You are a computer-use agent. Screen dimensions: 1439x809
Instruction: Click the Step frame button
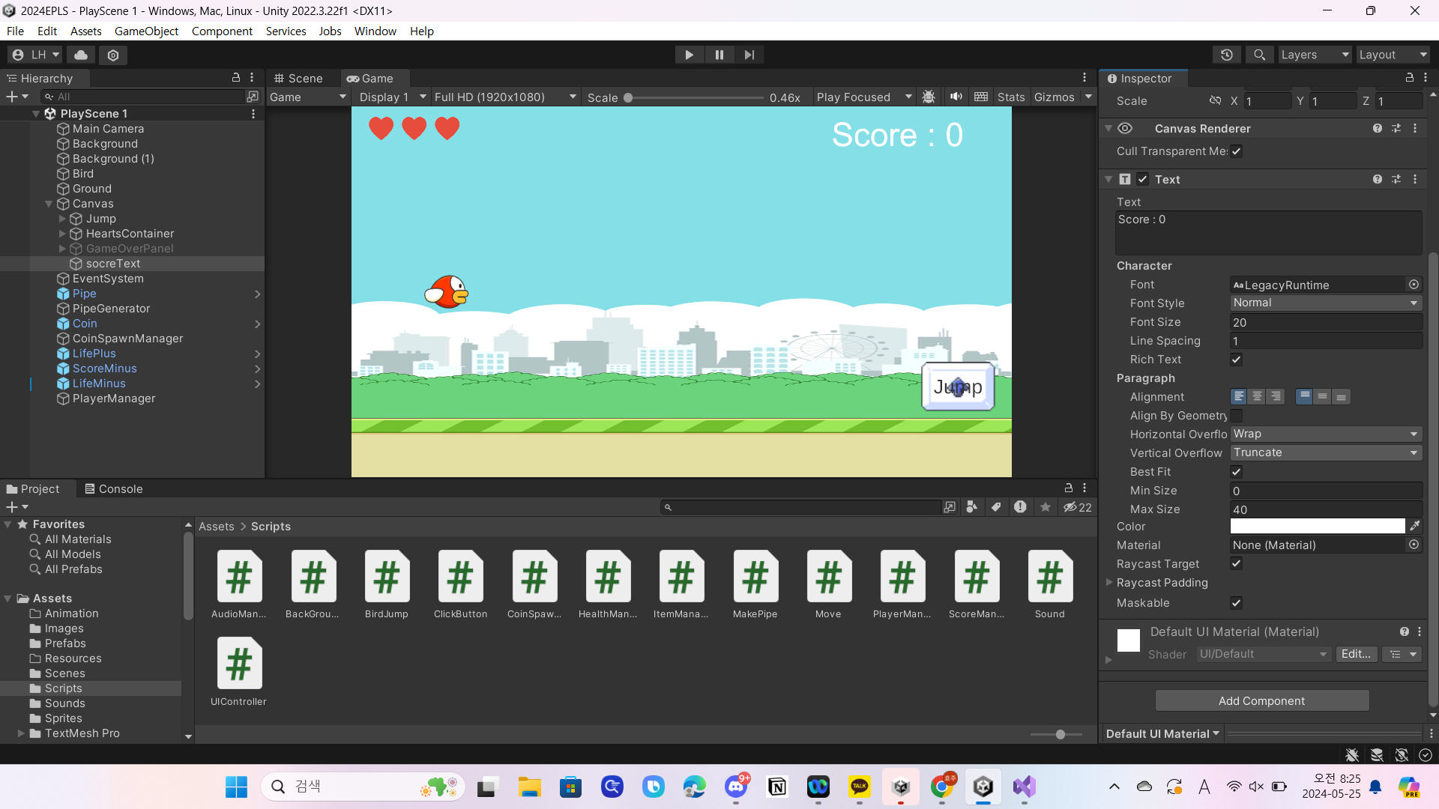point(749,55)
